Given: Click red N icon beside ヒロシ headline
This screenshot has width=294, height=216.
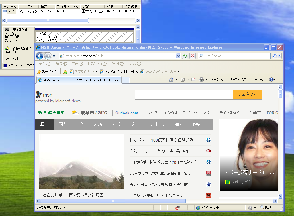Looking at the screenshot, I should (209, 195).
